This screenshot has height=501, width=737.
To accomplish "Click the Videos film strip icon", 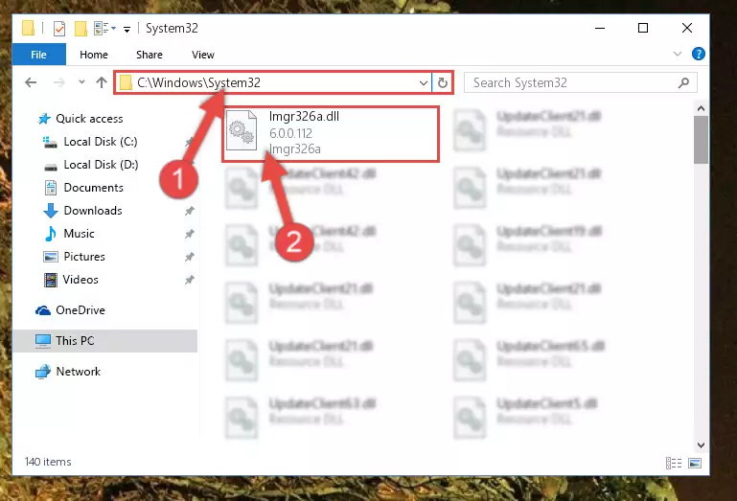I will point(50,280).
